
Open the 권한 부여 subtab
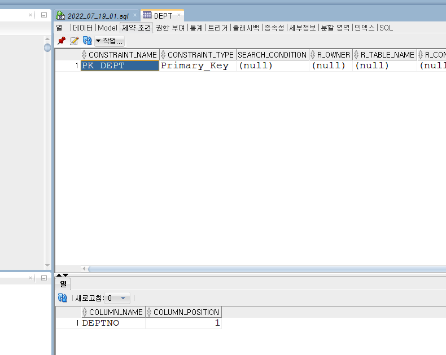pyautogui.click(x=170, y=28)
